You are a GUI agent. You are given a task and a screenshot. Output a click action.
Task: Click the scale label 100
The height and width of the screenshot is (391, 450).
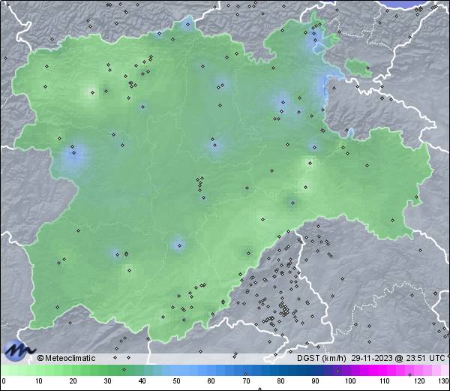[x=350, y=381]
